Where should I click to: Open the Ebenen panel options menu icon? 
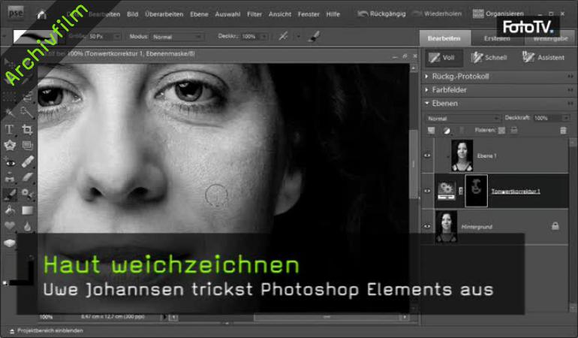[570, 104]
